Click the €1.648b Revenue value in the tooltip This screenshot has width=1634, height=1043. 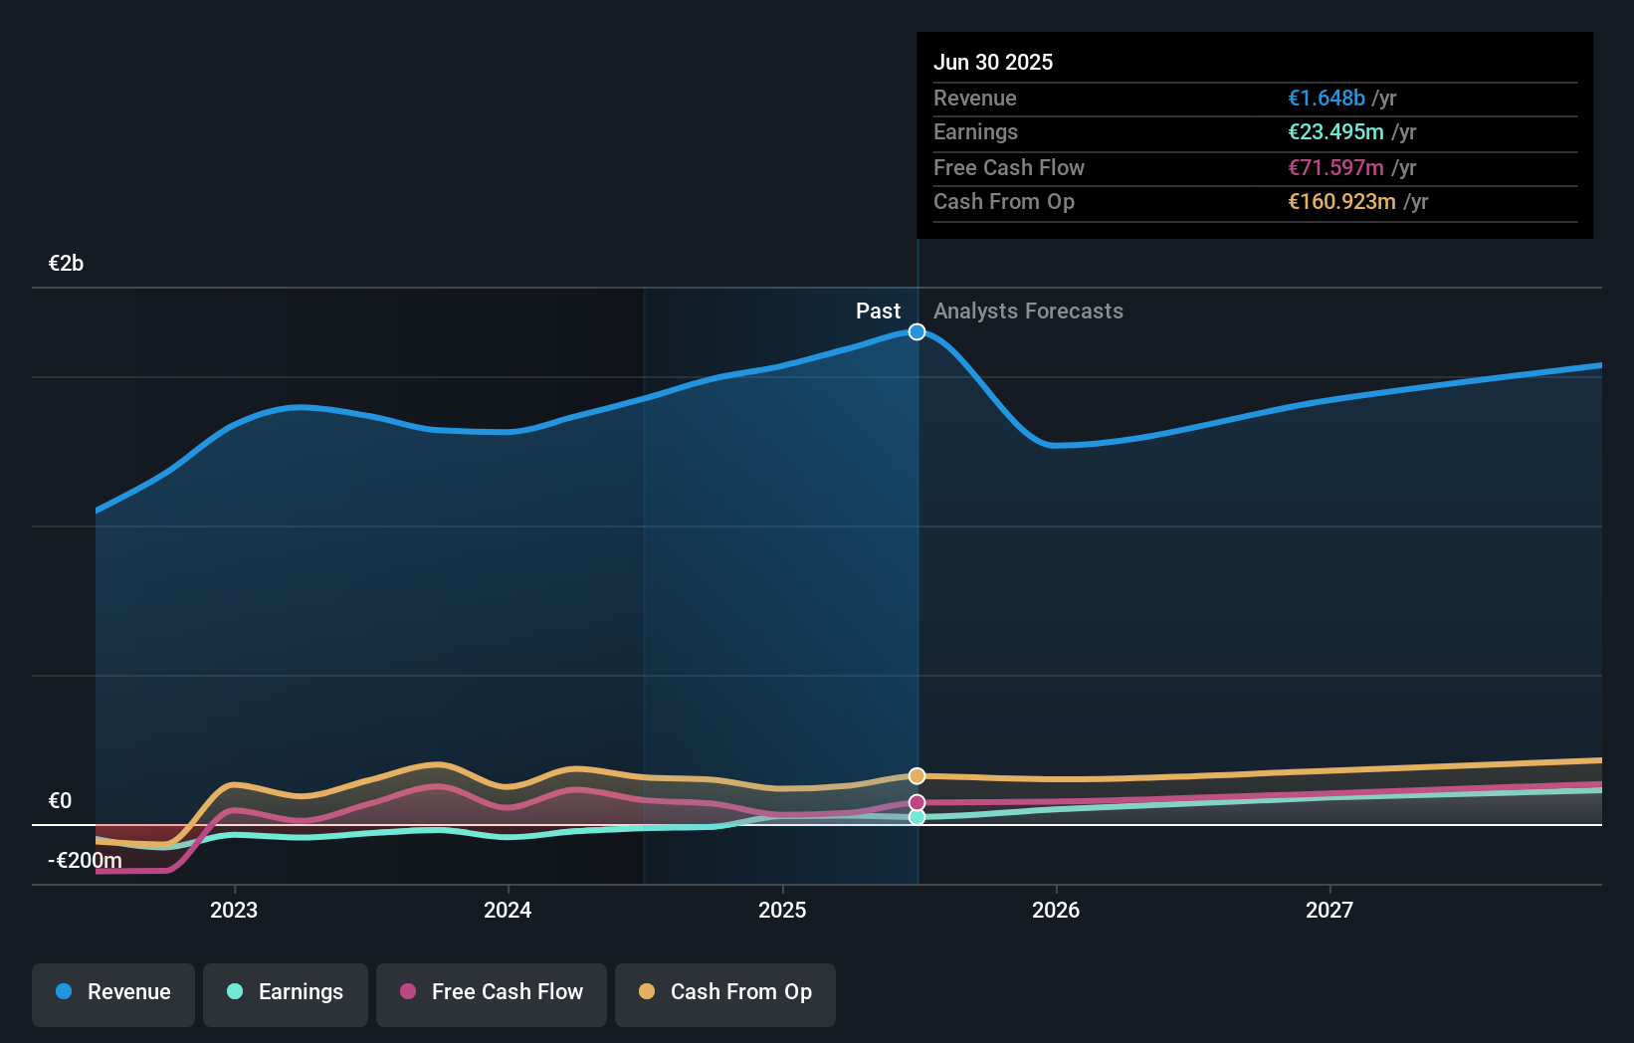[1327, 98]
